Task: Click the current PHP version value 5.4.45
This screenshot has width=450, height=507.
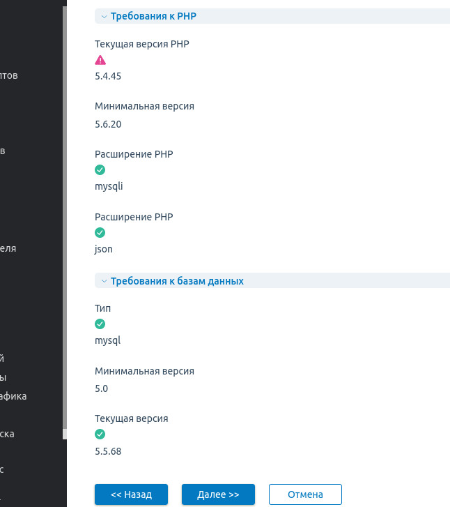Action: 108,77
